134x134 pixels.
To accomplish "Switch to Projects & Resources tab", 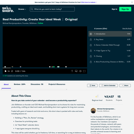I will pyautogui.click(x=57, y=84).
